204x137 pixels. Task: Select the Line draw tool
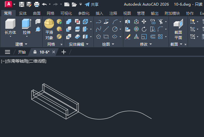tap(106, 29)
